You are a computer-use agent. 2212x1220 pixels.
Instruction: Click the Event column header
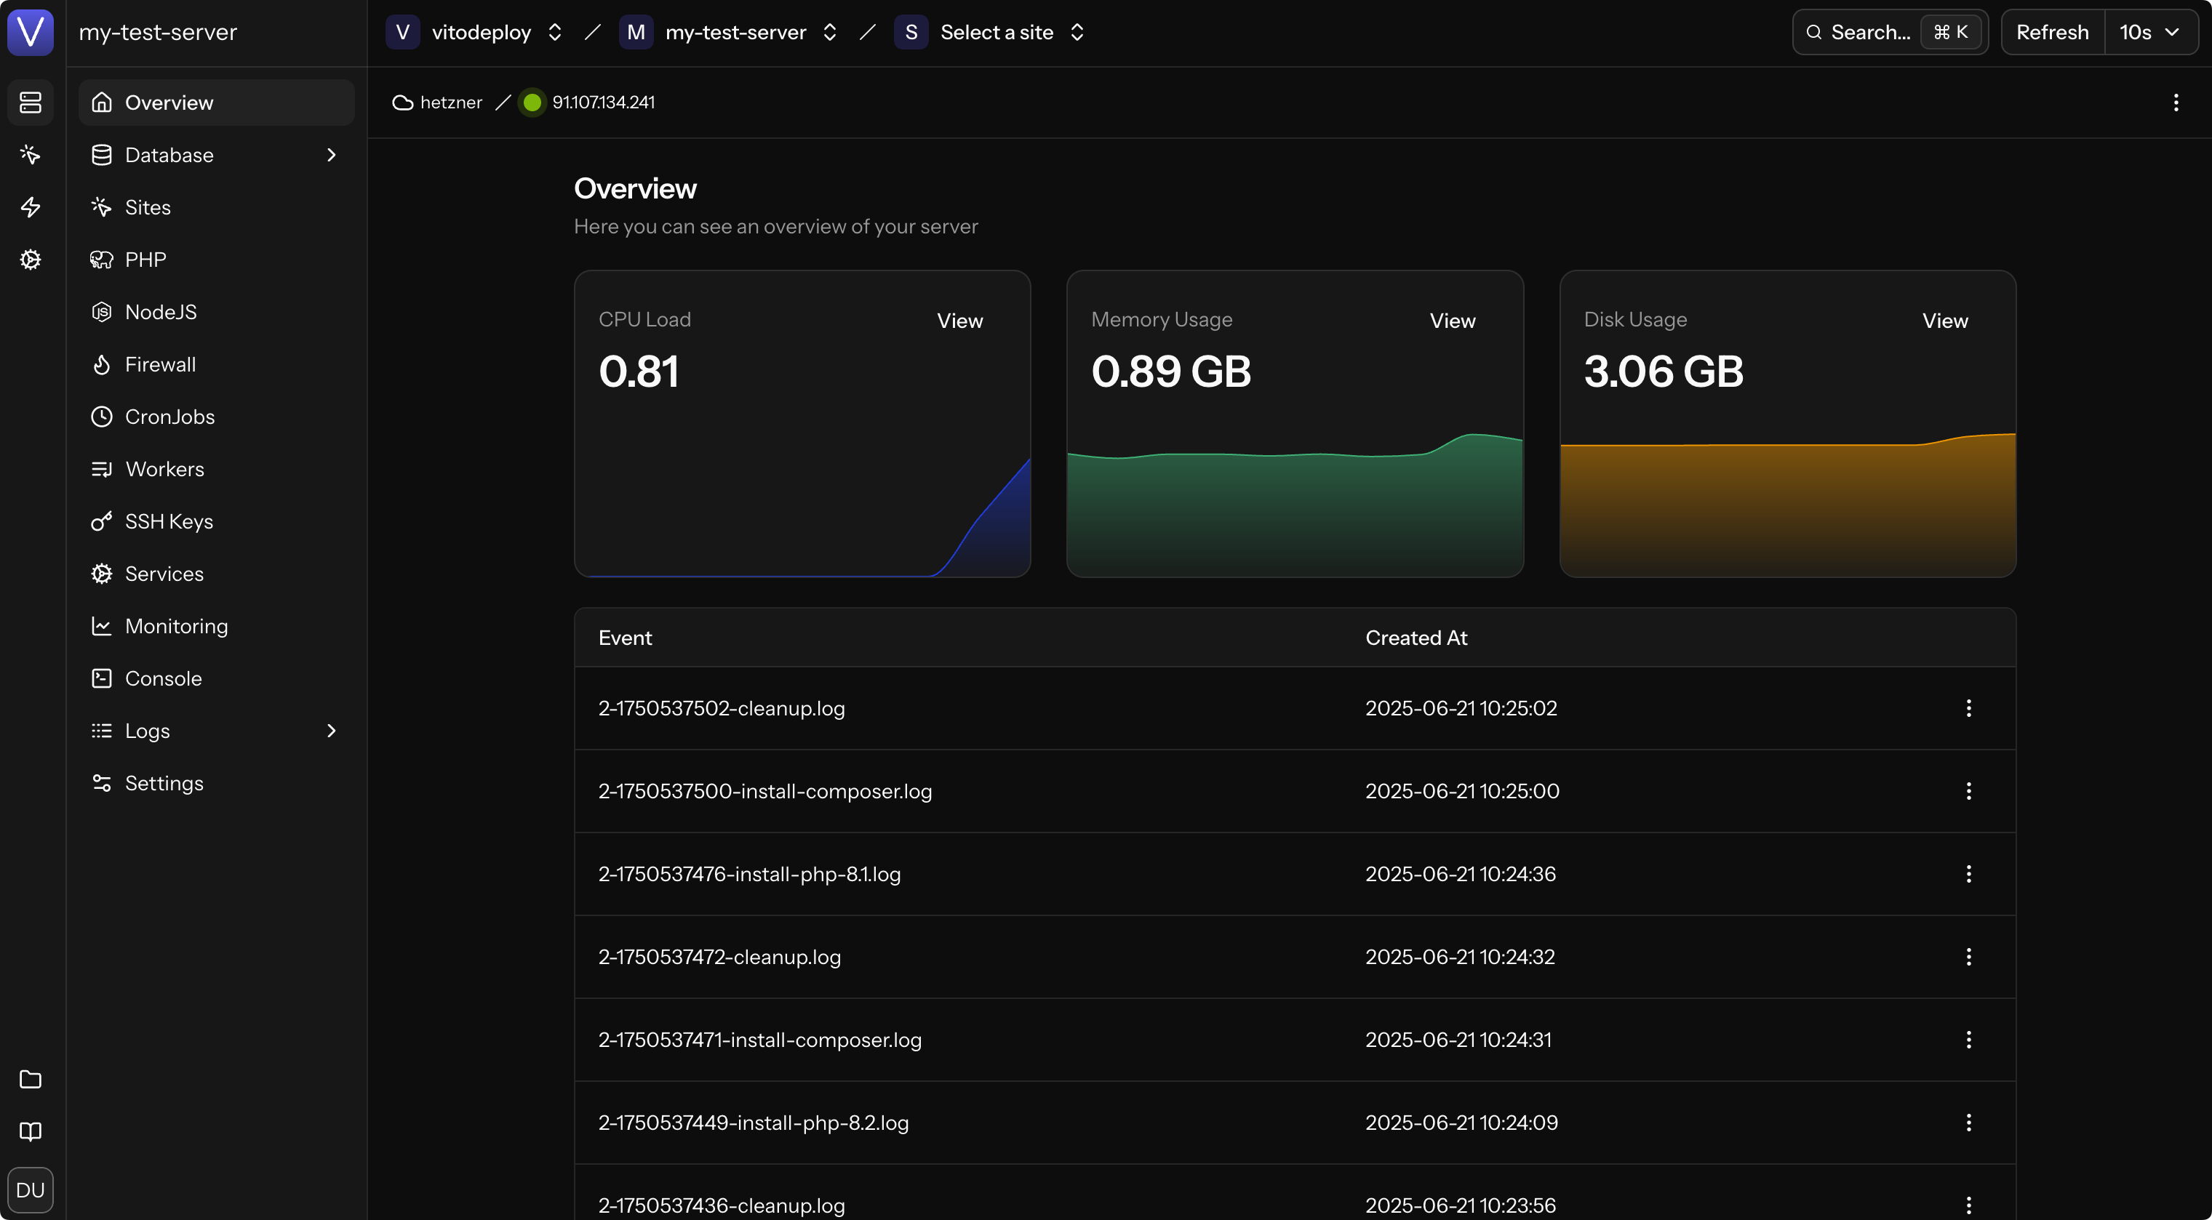(625, 638)
